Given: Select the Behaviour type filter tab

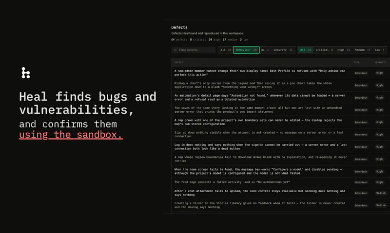Looking at the screenshot, I should 246,50.
